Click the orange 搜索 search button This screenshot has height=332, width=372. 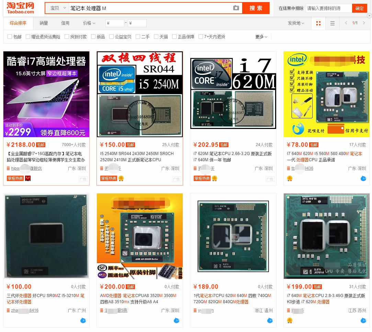(256, 8)
